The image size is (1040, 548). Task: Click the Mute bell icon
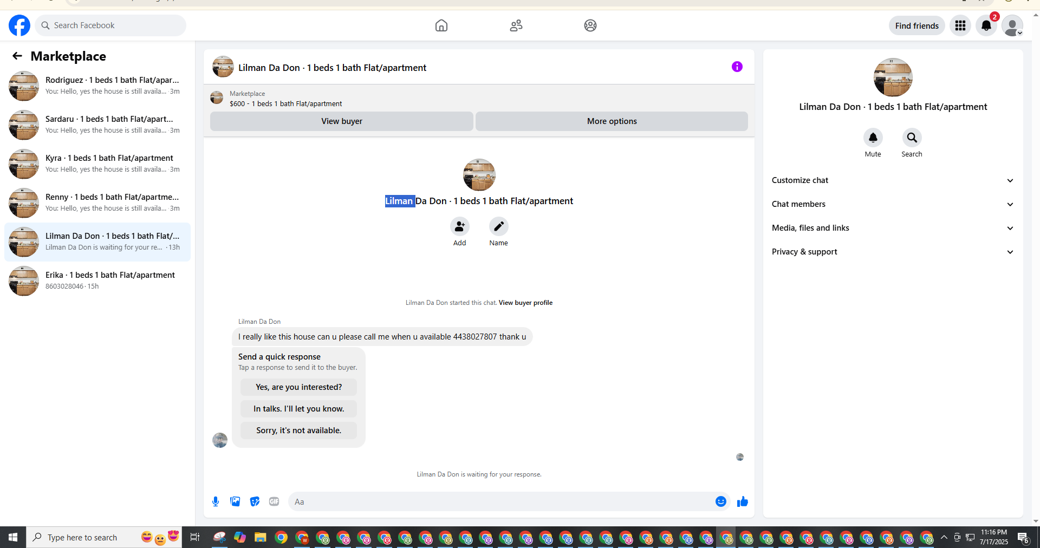[873, 138]
